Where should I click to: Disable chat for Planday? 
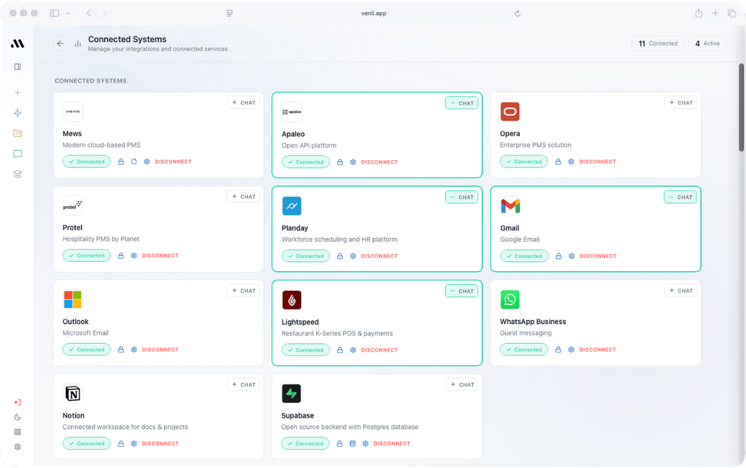[x=462, y=197]
